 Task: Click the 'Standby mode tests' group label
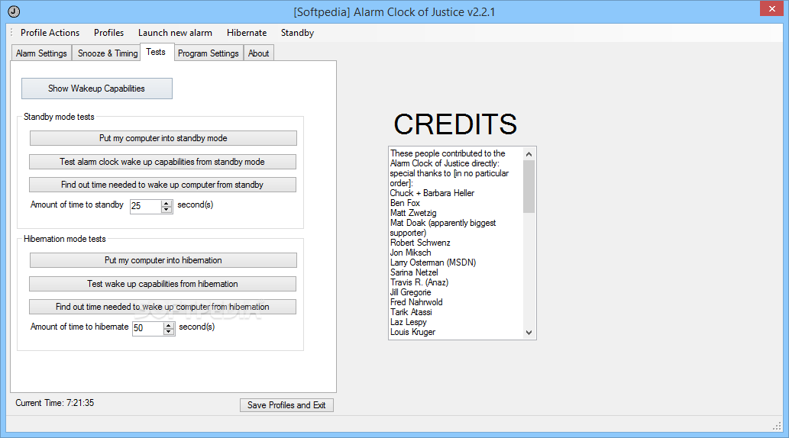pyautogui.click(x=59, y=117)
